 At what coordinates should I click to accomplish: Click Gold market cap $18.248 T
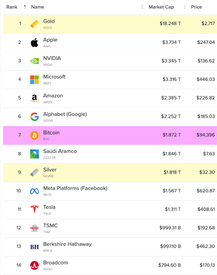170,24
